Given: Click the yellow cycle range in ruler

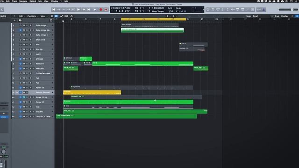Looking at the screenshot, I should pyautogui.click(x=154, y=19).
